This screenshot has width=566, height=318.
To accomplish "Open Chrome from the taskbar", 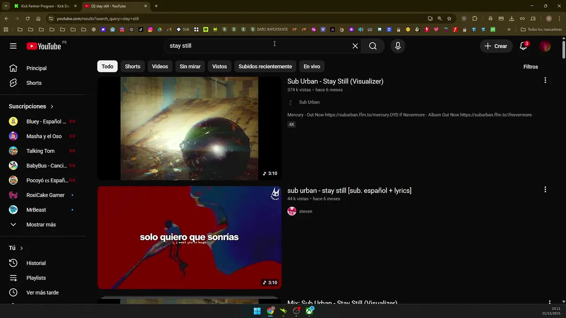I will [270, 311].
